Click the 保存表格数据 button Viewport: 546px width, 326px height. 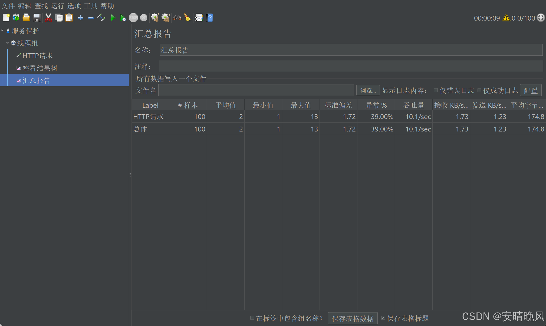click(x=353, y=318)
